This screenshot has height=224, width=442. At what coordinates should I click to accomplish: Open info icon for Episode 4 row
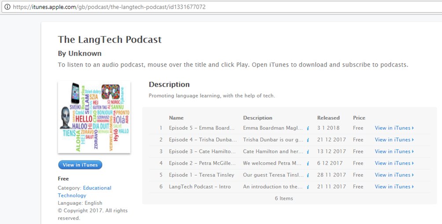pyautogui.click(x=308, y=140)
